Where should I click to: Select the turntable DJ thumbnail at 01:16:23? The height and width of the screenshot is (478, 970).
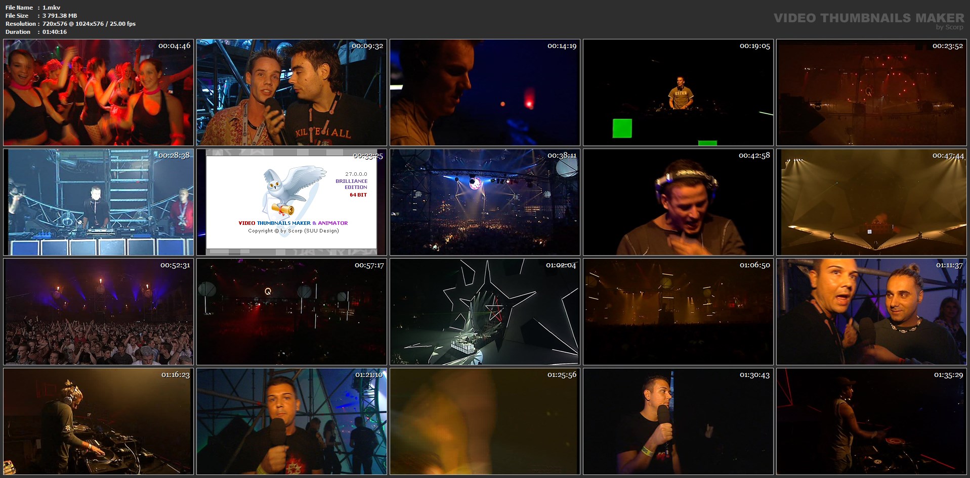(98, 421)
